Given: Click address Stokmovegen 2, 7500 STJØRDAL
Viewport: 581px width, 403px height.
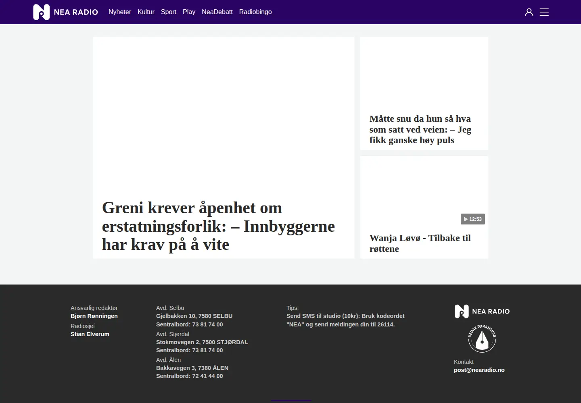Looking at the screenshot, I should point(202,342).
